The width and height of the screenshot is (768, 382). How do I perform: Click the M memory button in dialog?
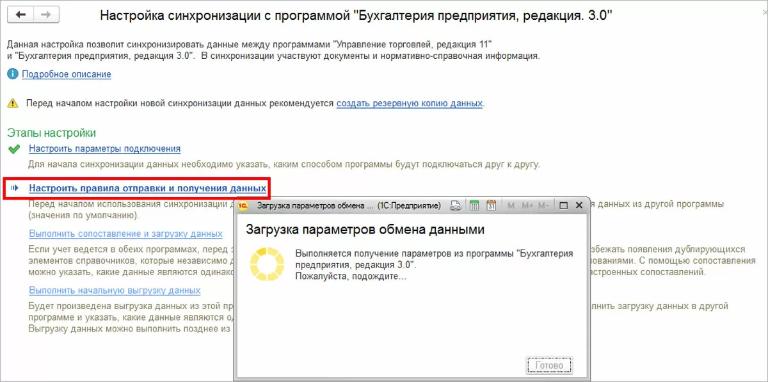pos(511,206)
